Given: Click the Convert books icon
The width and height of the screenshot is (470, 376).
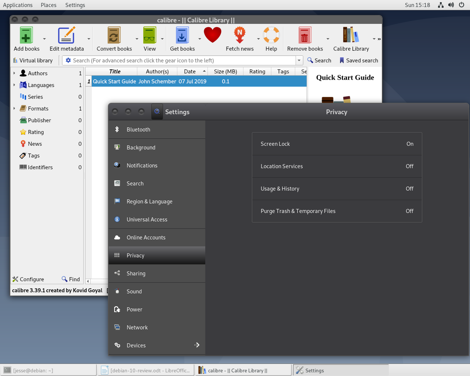Looking at the screenshot, I should click(114, 36).
